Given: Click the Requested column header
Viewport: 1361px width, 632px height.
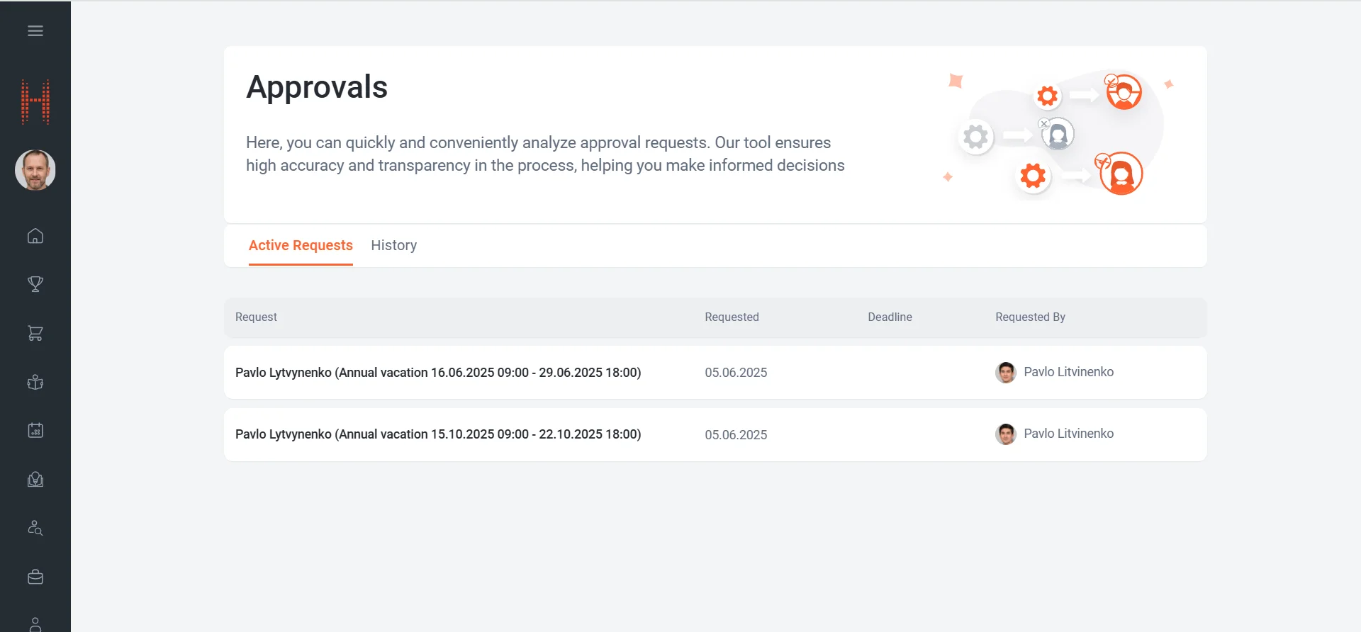Looking at the screenshot, I should 732,317.
